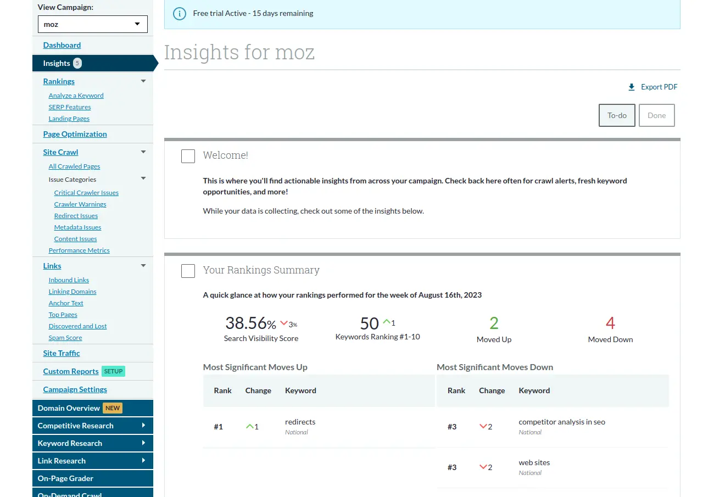
Task: Open Site Crawl section link
Action: coord(60,152)
